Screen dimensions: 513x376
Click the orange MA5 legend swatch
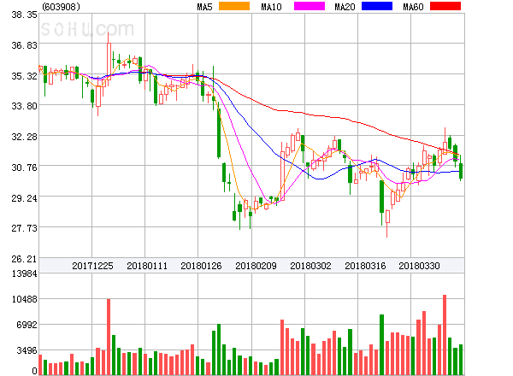coord(234,6)
